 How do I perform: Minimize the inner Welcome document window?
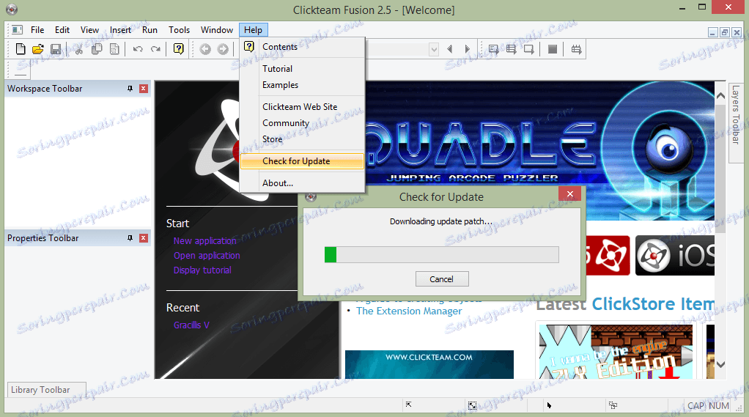click(x=712, y=32)
